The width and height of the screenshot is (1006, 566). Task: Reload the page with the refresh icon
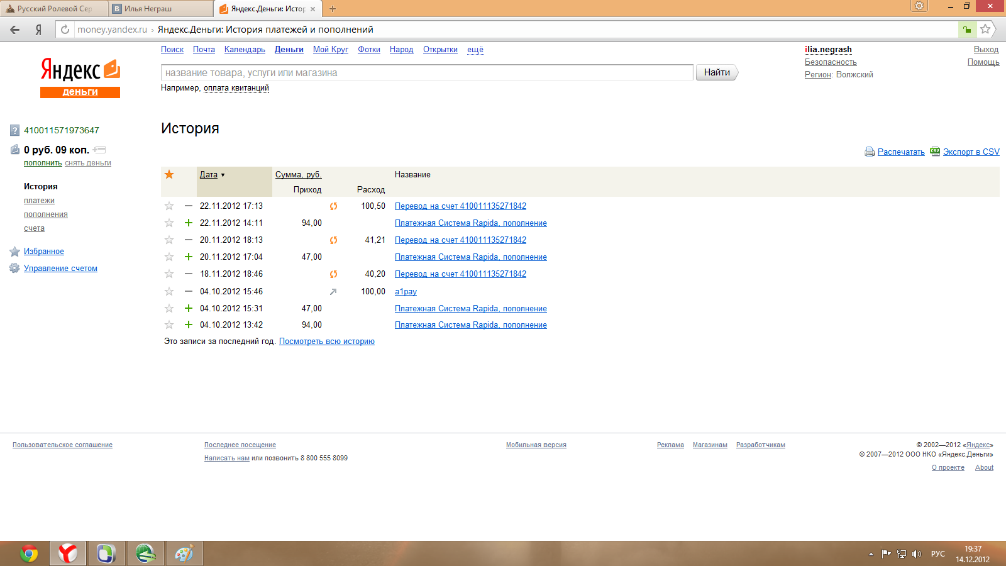tap(65, 30)
